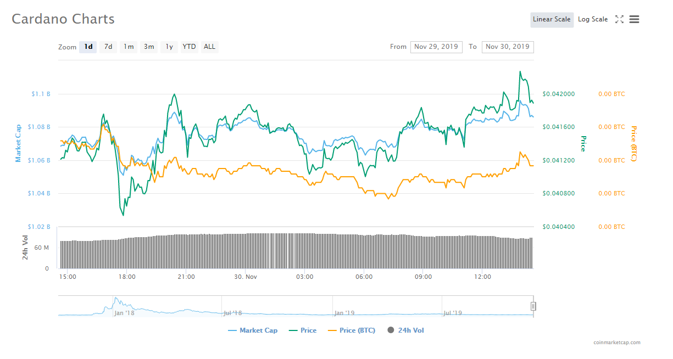Open the chart hamburger menu
The height and width of the screenshot is (359, 673).
tap(634, 19)
